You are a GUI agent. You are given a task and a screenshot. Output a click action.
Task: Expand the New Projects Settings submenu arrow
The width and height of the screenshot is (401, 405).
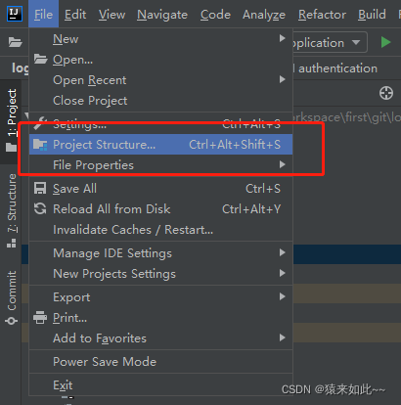coord(283,273)
